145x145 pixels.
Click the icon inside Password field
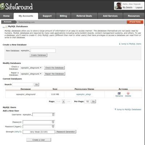point(53,122)
